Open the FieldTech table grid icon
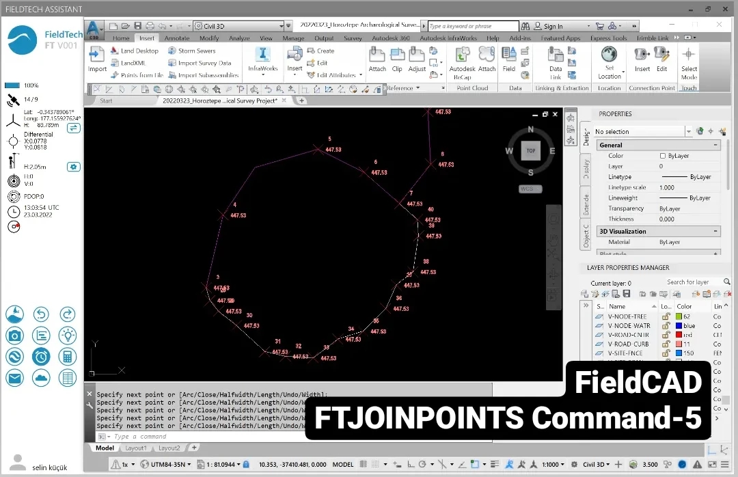 tap(67, 378)
